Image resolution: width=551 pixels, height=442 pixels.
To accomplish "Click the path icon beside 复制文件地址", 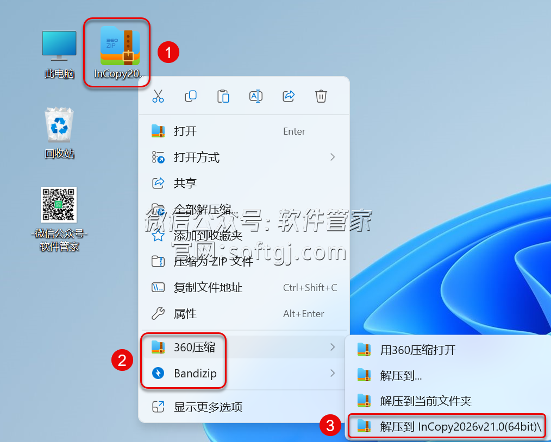I will (x=158, y=288).
